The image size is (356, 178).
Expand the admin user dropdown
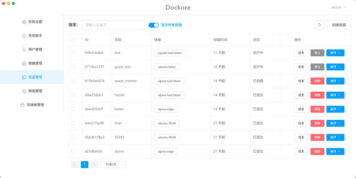[x=339, y=7]
